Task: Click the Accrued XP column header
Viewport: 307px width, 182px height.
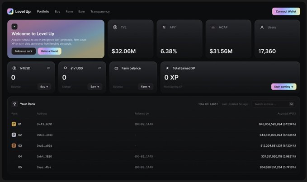Action: [287, 113]
